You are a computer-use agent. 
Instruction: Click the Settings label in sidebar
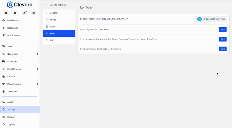pyautogui.click(x=11, y=109)
